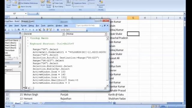The height and width of the screenshot is (108, 192).
Task: Toggle Design Mode in ribbon
Action: pos(49,4)
